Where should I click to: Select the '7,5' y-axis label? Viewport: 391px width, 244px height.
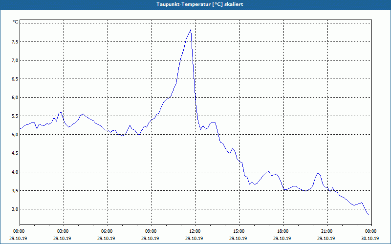(x=15, y=42)
